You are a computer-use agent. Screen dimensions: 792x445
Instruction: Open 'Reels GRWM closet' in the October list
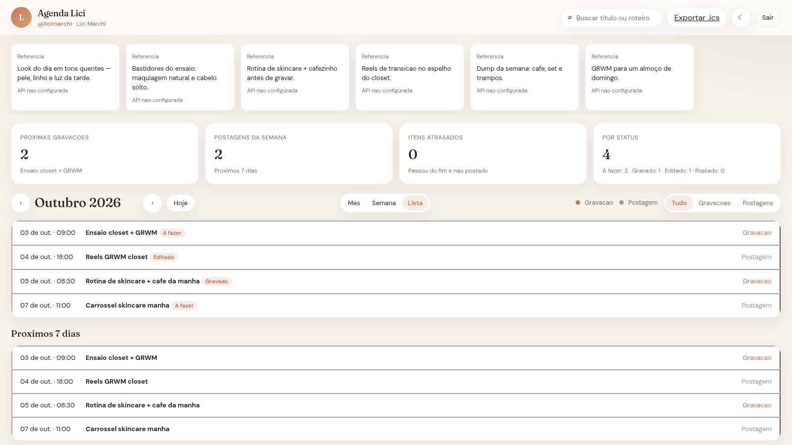pyautogui.click(x=396, y=257)
